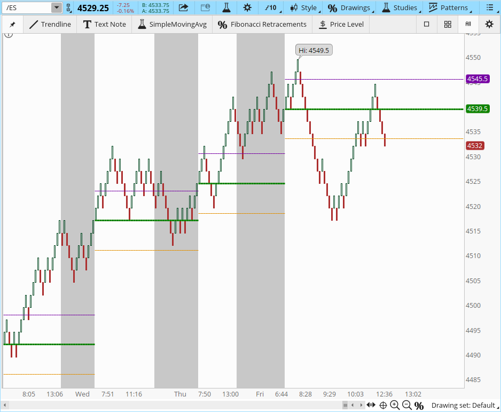501x412 pixels.
Task: Click the expand/compress time axis icon
Action: [371, 405]
